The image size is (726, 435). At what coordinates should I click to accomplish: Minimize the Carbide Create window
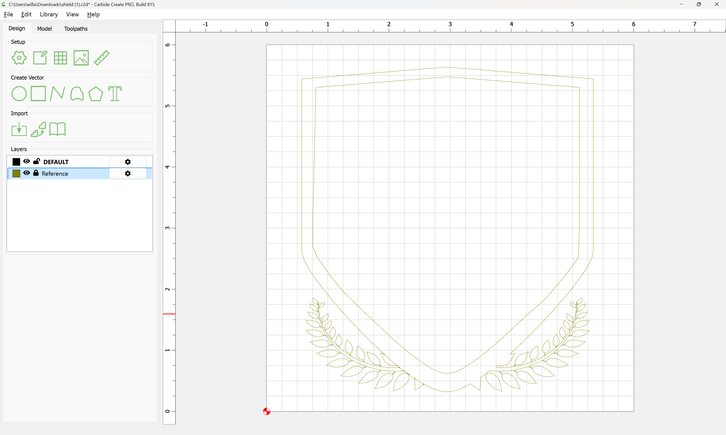click(681, 4)
